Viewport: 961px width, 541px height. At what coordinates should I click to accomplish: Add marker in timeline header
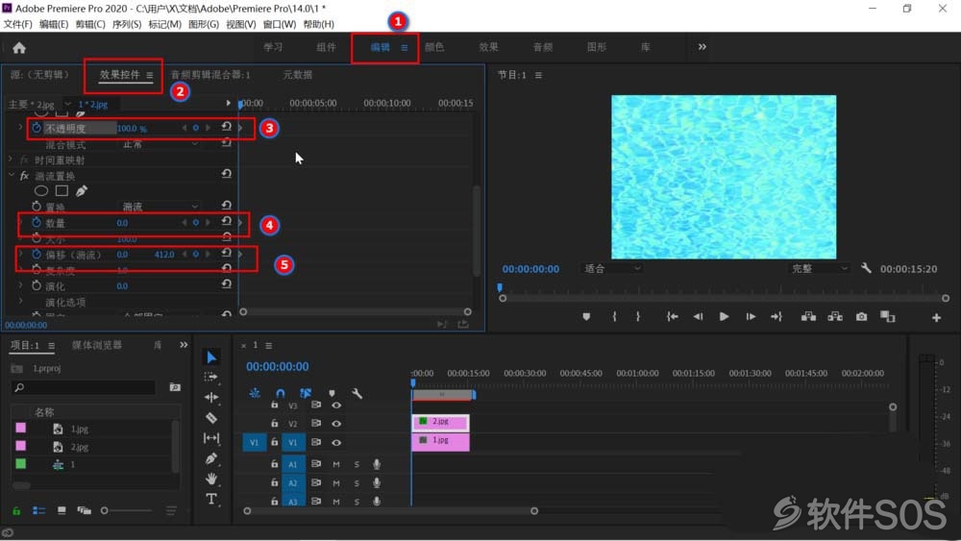click(x=332, y=393)
